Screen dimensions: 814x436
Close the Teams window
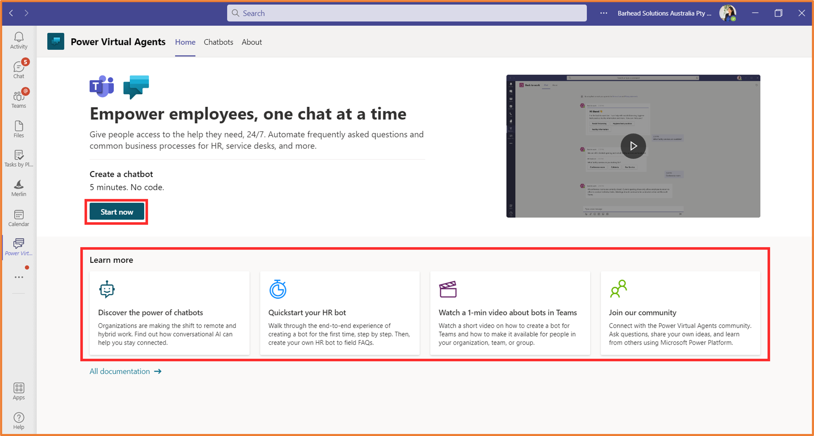pos(801,13)
